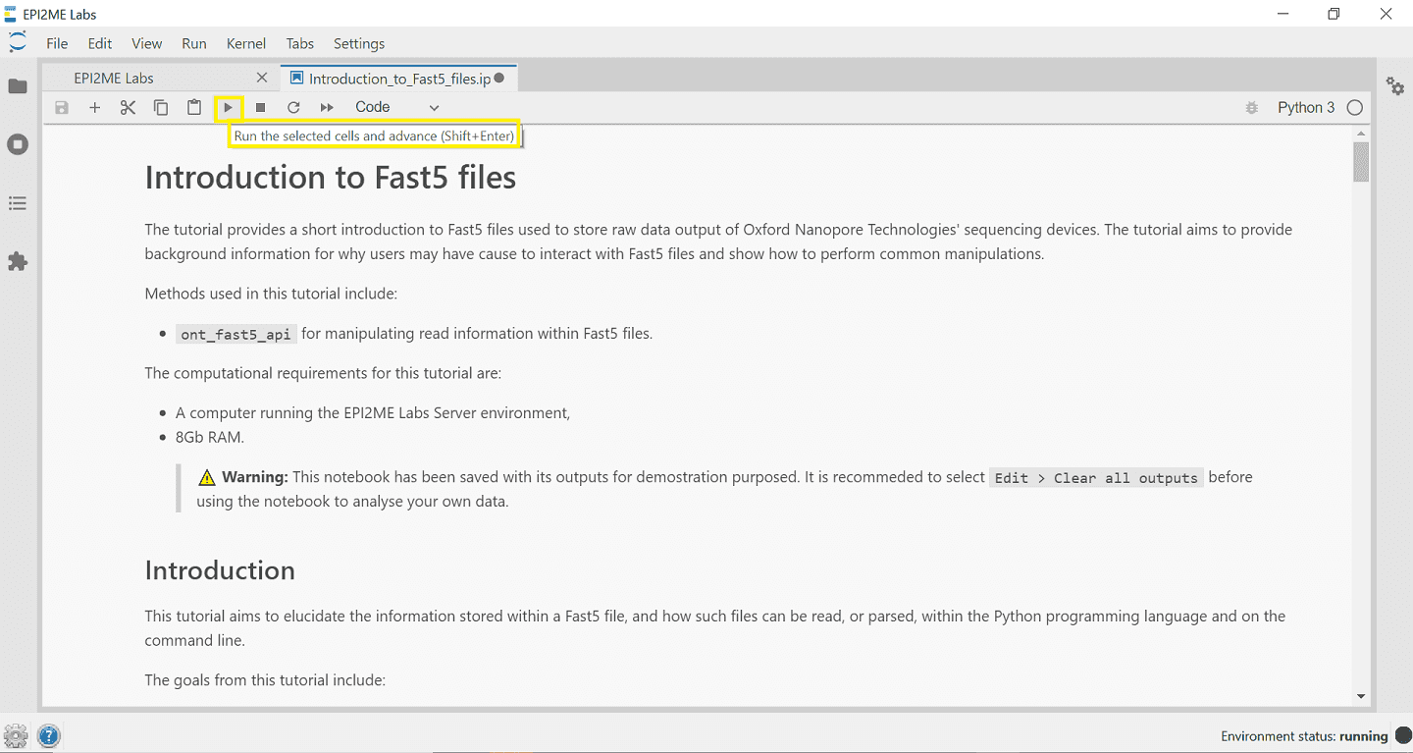The width and height of the screenshot is (1413, 753).
Task: Interrupt the kernel with stop icon
Action: tap(260, 107)
